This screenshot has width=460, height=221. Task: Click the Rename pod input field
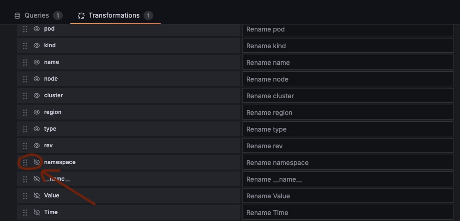click(348, 29)
